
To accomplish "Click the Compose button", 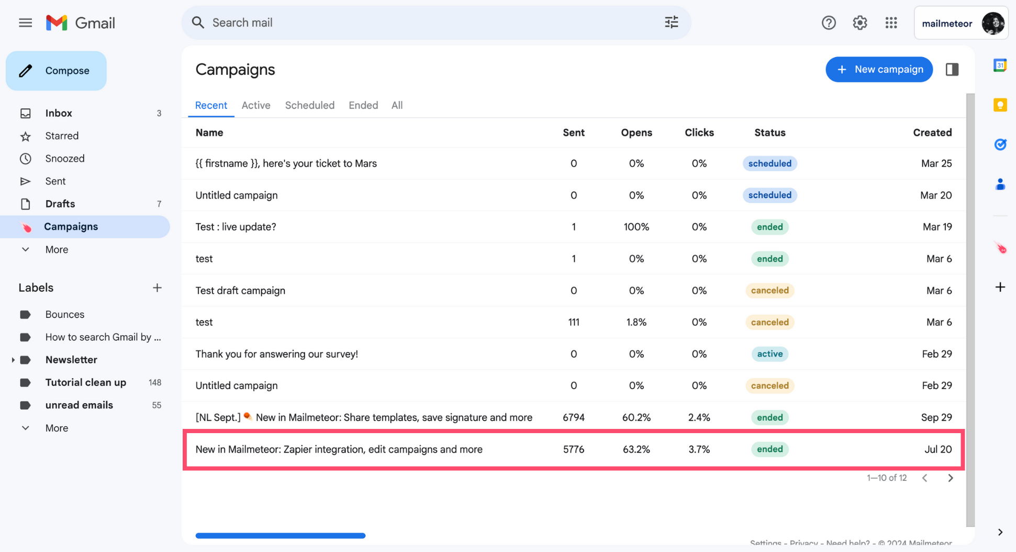I will coord(56,71).
